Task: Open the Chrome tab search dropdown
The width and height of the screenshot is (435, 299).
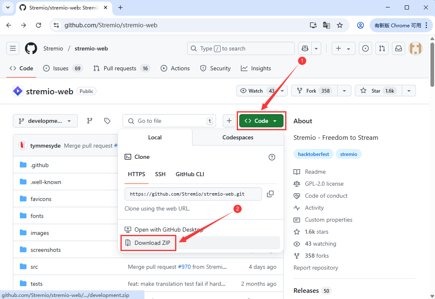Action: coord(8,7)
